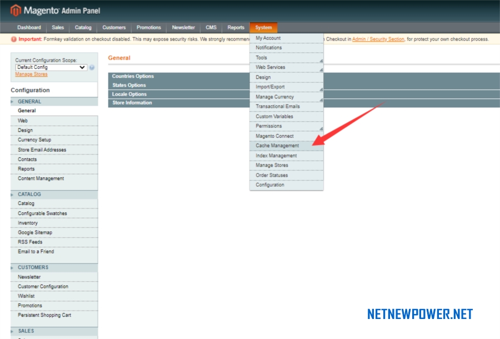The width and height of the screenshot is (500, 339).
Task: Open the Sales top menu
Action: [x=58, y=27]
